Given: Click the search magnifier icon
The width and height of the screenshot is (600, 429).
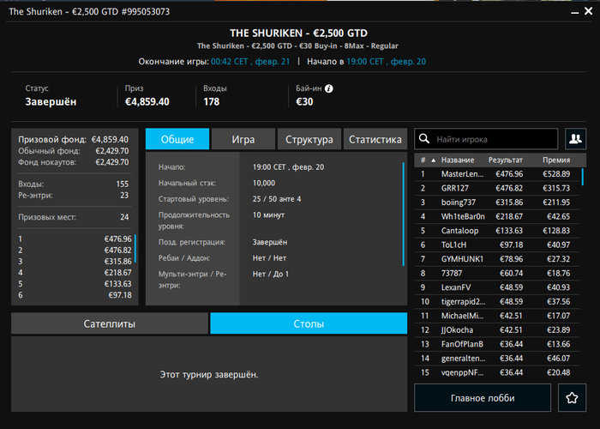Looking at the screenshot, I should (x=424, y=139).
